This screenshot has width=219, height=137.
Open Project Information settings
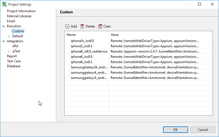[21, 11]
